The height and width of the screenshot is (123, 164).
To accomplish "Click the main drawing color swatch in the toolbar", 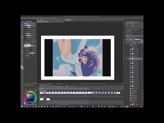I will tap(22, 67).
